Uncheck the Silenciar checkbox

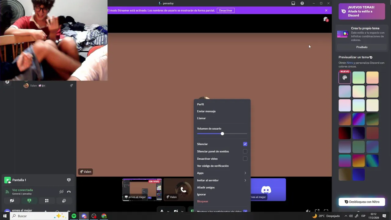(x=245, y=144)
